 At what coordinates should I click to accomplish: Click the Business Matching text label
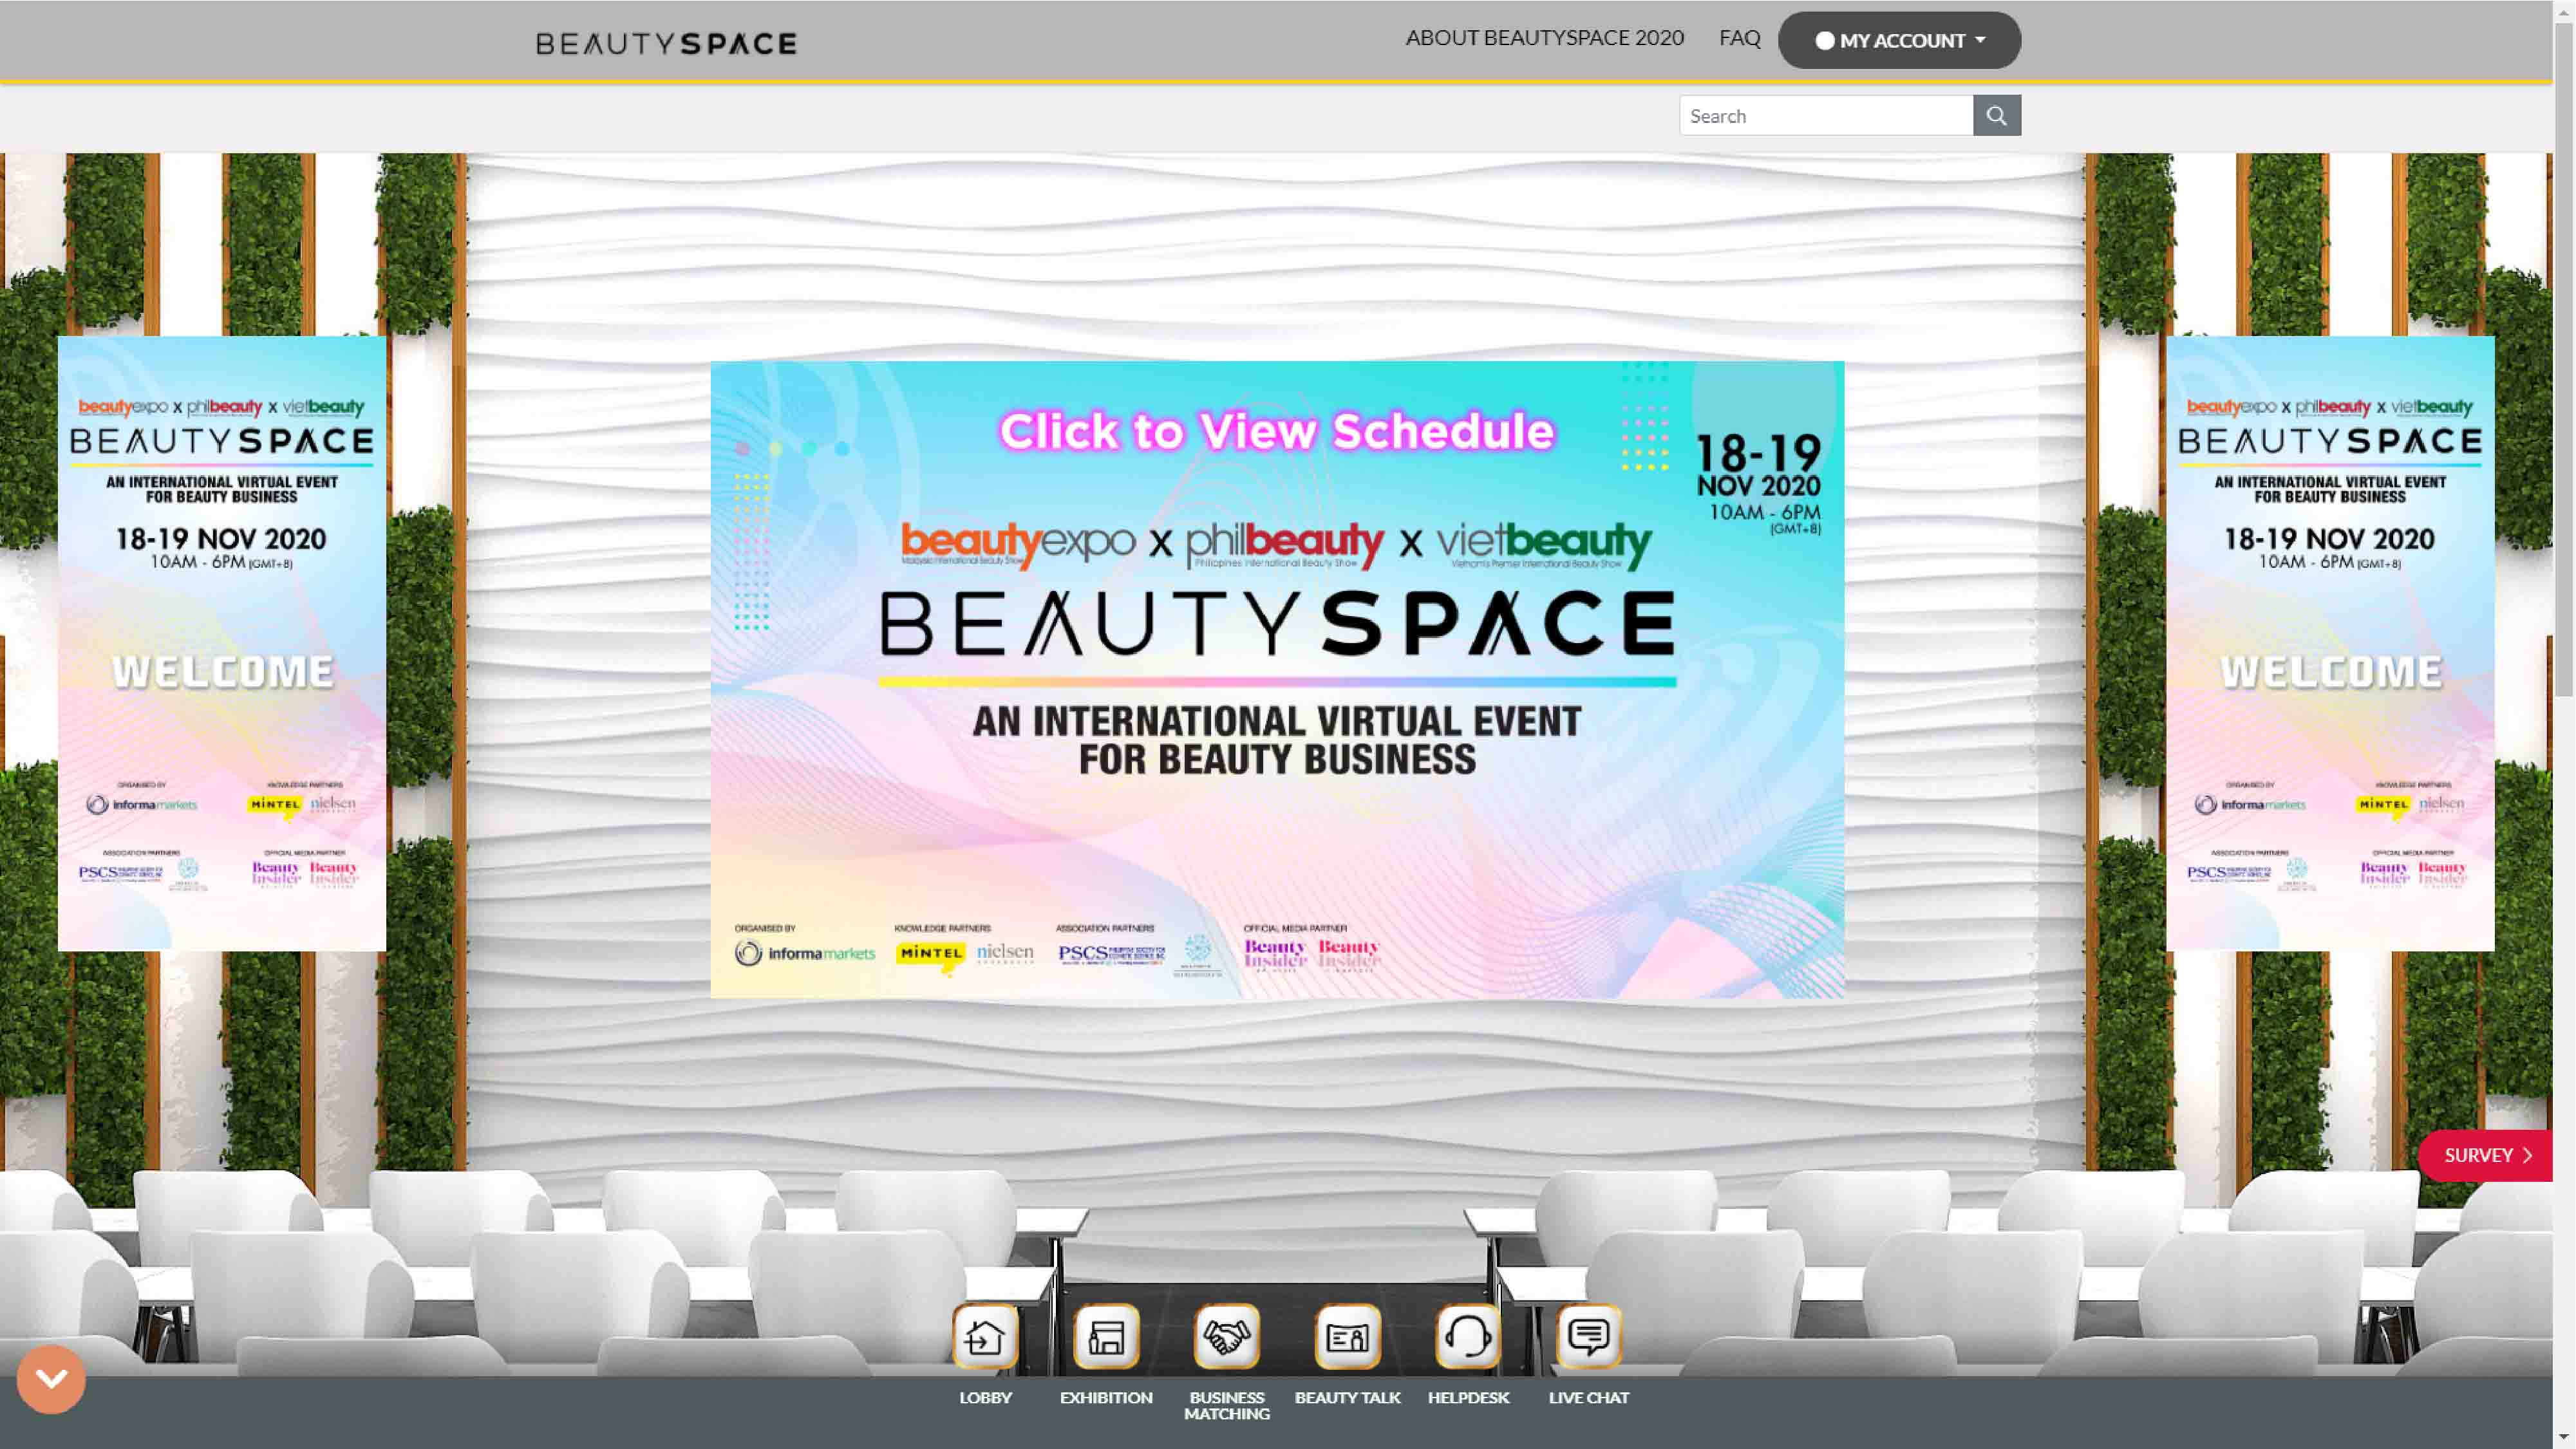pyautogui.click(x=1227, y=1405)
